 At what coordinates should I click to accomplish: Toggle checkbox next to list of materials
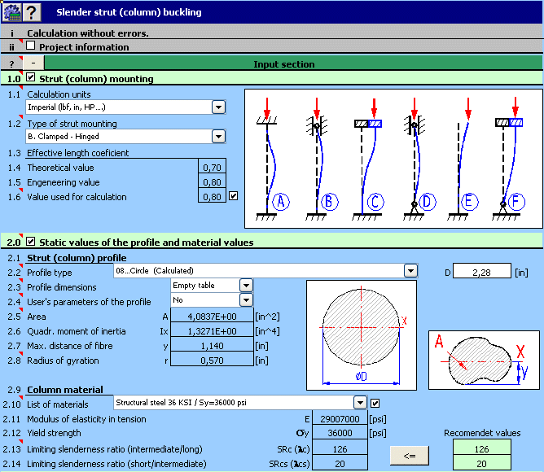[375, 403]
